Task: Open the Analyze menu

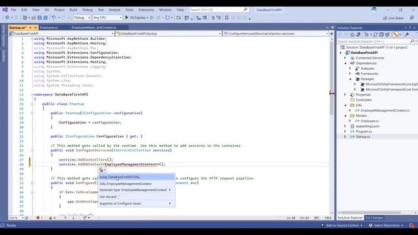Action: coord(114,10)
